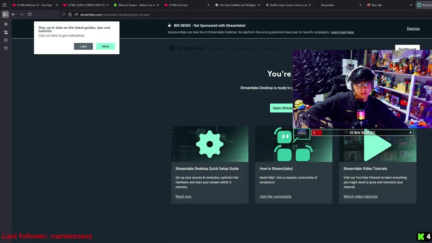Dismiss the BIG NEWS banner
The width and height of the screenshot is (432, 243).
click(413, 29)
